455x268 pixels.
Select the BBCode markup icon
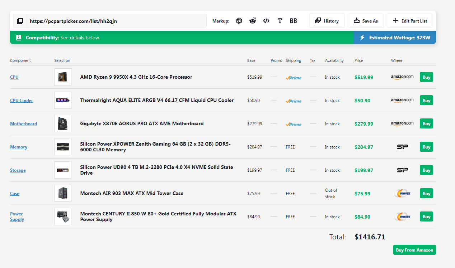[293, 21]
